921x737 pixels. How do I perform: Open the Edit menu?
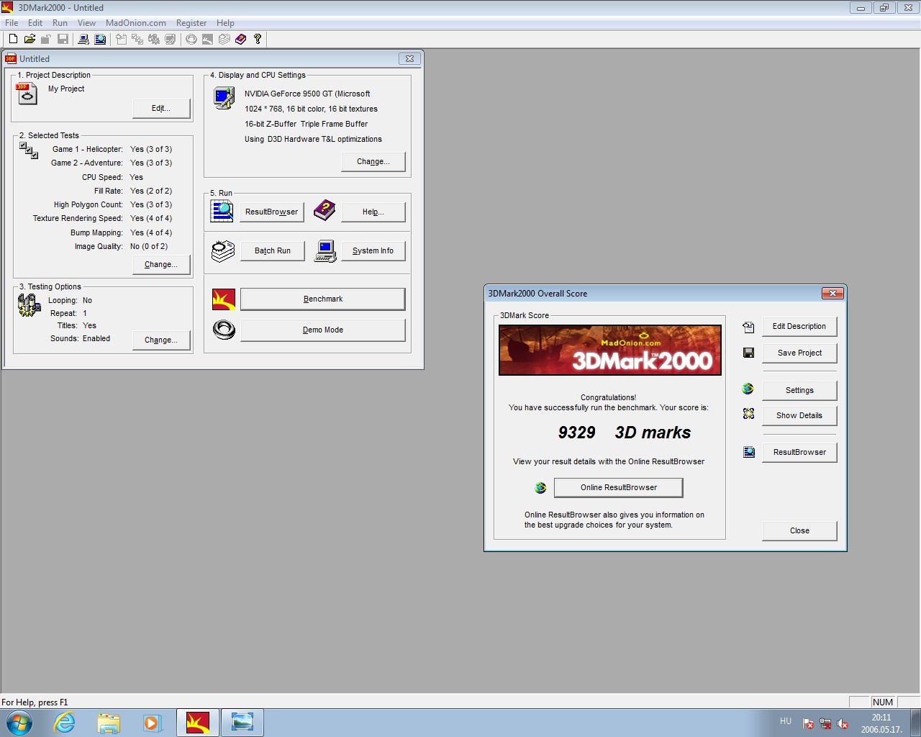point(35,23)
